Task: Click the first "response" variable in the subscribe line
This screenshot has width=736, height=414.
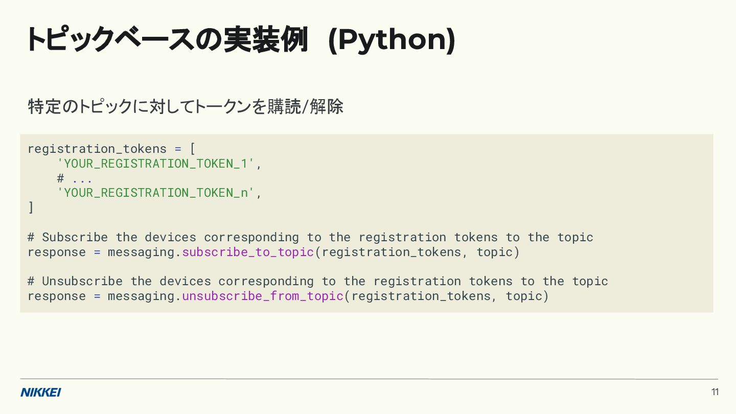Action: click(x=57, y=252)
